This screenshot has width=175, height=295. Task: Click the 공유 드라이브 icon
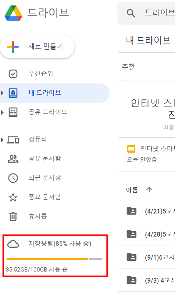13,112
